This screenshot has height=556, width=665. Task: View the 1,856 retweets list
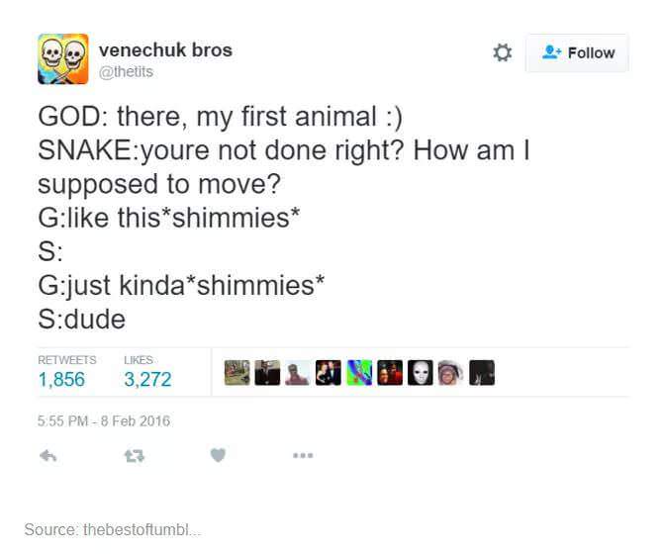tap(61, 379)
